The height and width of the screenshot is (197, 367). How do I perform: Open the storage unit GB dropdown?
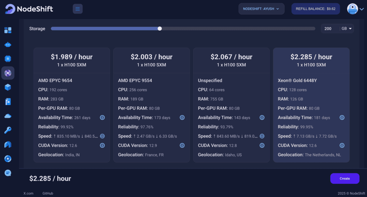tap(347, 29)
